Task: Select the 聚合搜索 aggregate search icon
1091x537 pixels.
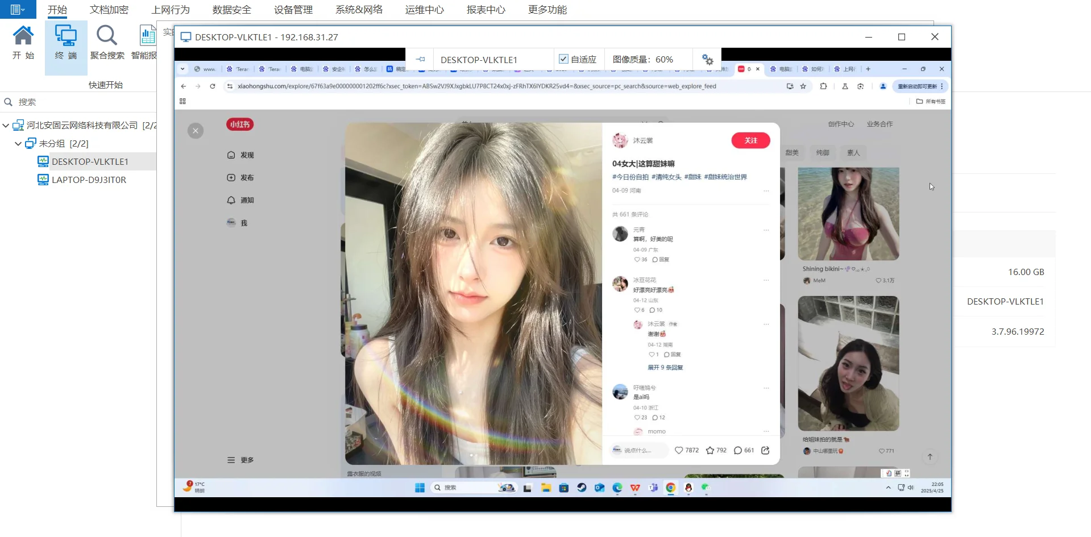Action: click(106, 43)
